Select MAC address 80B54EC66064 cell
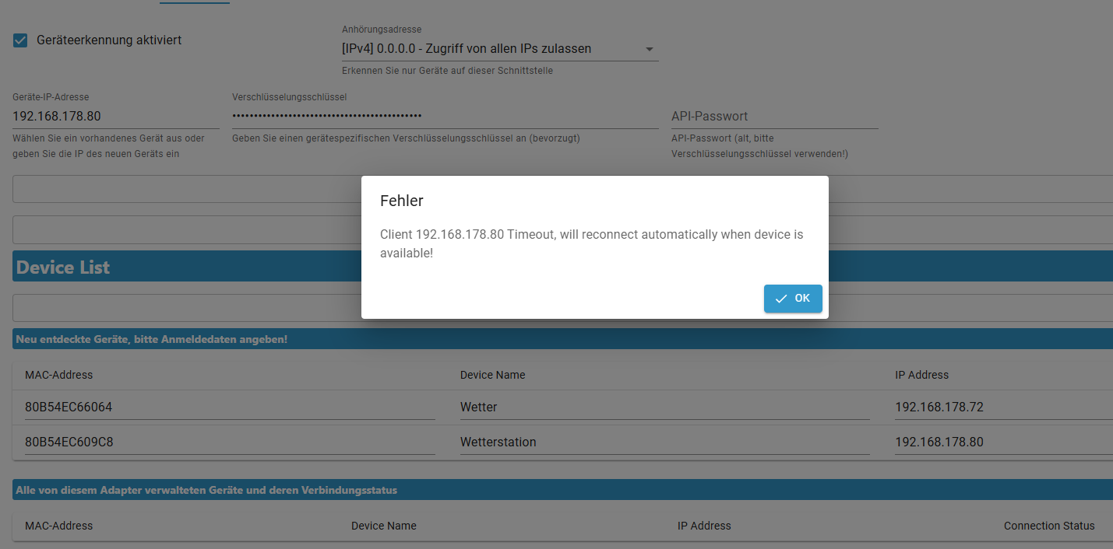The image size is (1113, 549). pyautogui.click(x=229, y=407)
